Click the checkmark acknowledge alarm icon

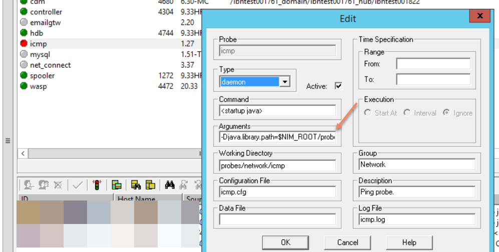coord(78,185)
